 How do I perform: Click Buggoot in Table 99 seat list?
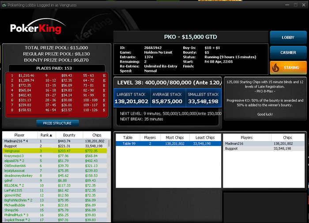point(264,149)
